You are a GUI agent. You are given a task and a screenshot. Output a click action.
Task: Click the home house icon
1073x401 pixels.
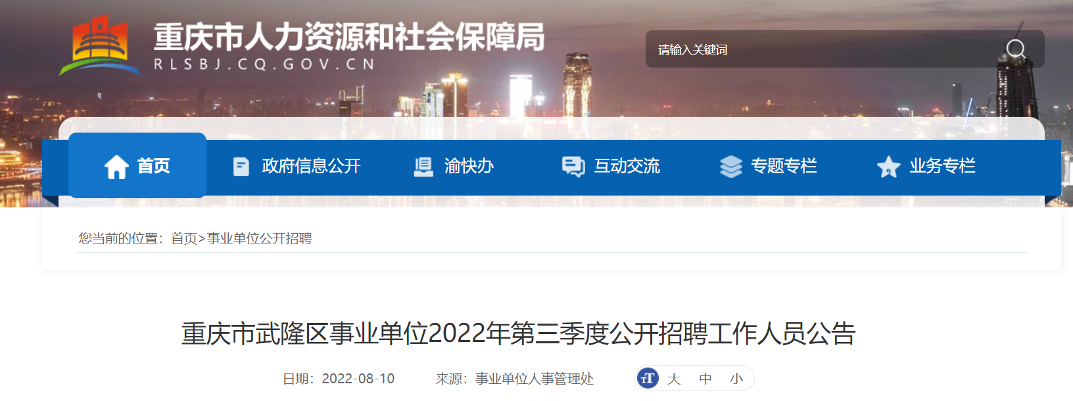point(116,167)
